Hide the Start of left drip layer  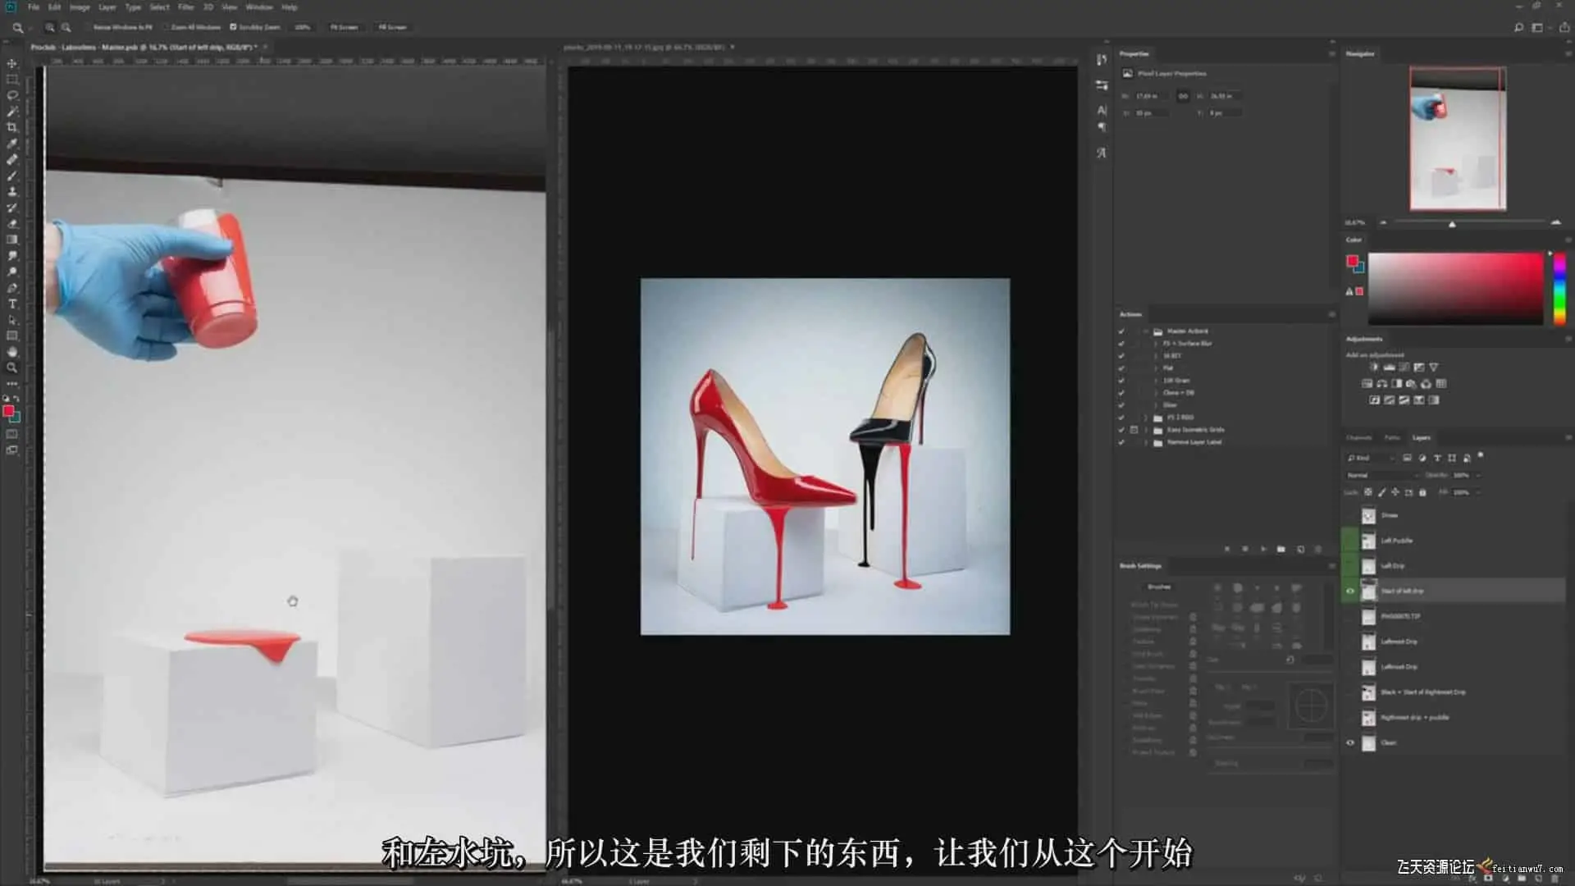[x=1350, y=591]
